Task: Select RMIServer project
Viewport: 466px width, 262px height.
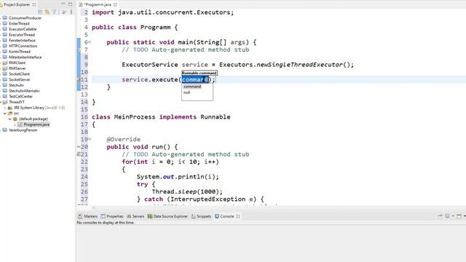Action: pos(17,68)
